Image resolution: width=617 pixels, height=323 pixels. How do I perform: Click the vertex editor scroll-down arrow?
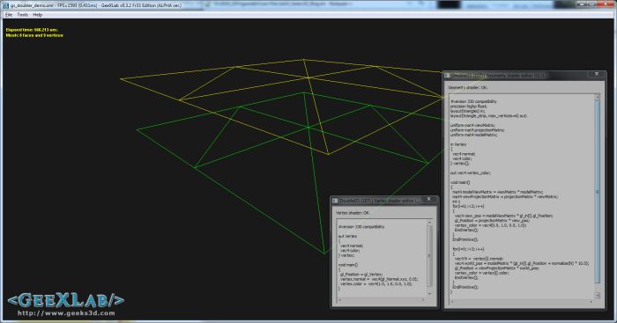click(429, 294)
